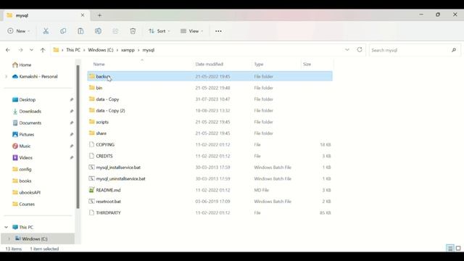Click This PC in the breadcrumb
Viewport: 464px width, 261px height.
tap(73, 50)
